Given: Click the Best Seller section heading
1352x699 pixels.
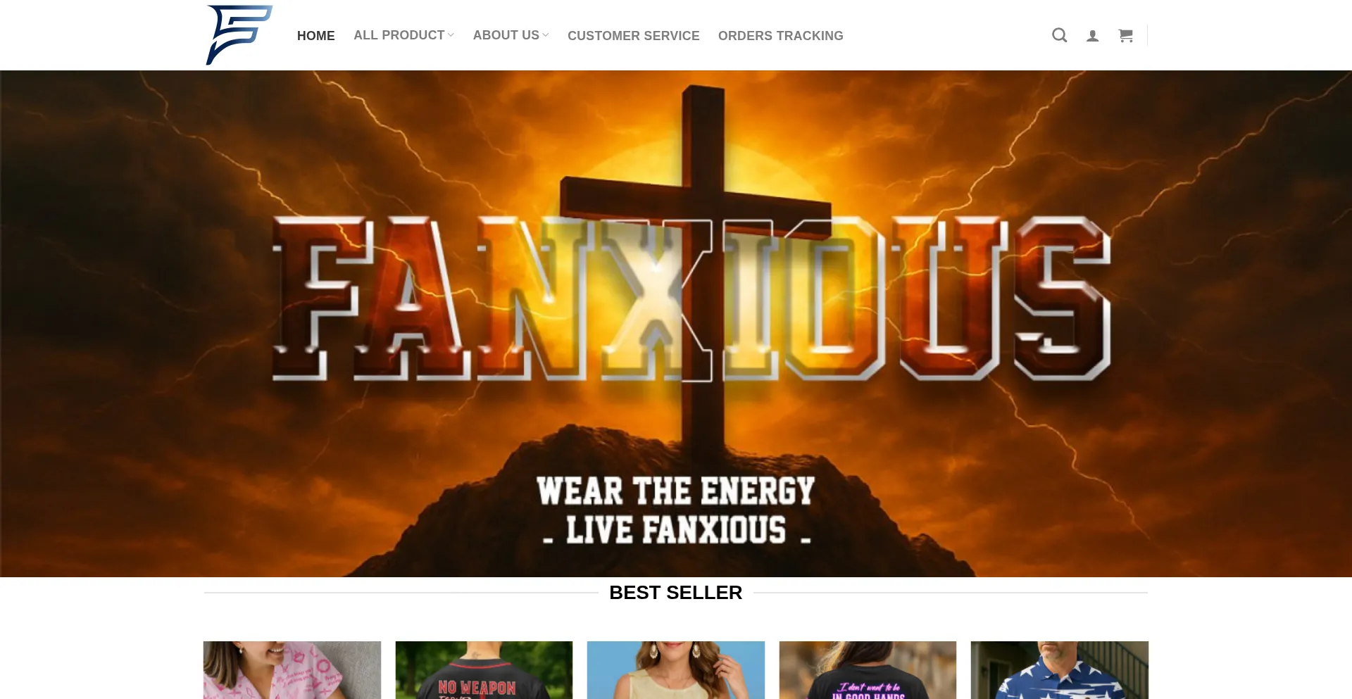Looking at the screenshot, I should [675, 593].
